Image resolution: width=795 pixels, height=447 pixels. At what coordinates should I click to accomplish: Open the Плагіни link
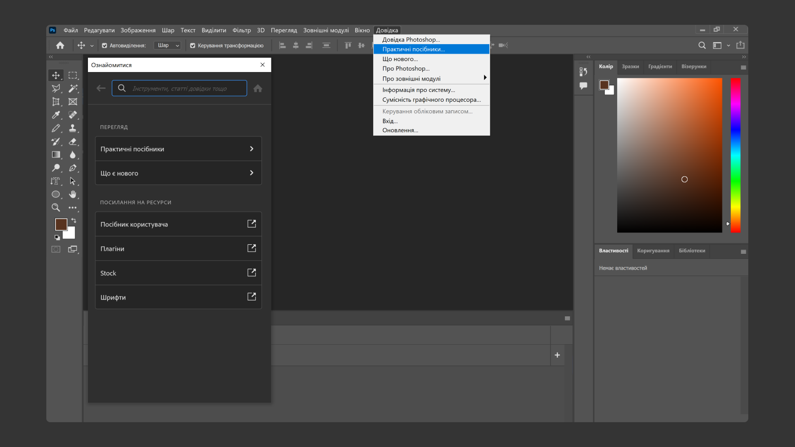[x=178, y=248]
